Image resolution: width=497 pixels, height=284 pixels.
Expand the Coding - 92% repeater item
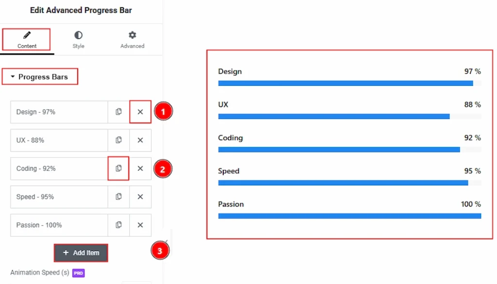[x=59, y=168]
